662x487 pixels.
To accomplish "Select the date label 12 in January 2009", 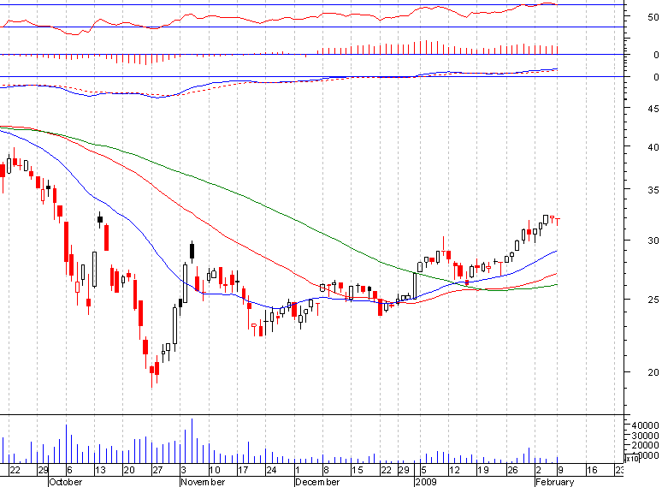I will pos(454,470).
